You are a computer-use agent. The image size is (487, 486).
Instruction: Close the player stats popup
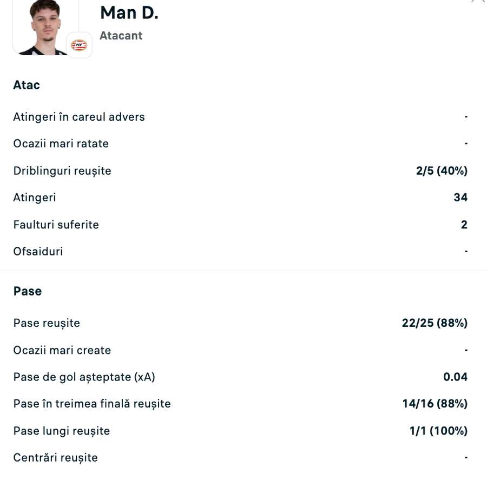[478, 2]
